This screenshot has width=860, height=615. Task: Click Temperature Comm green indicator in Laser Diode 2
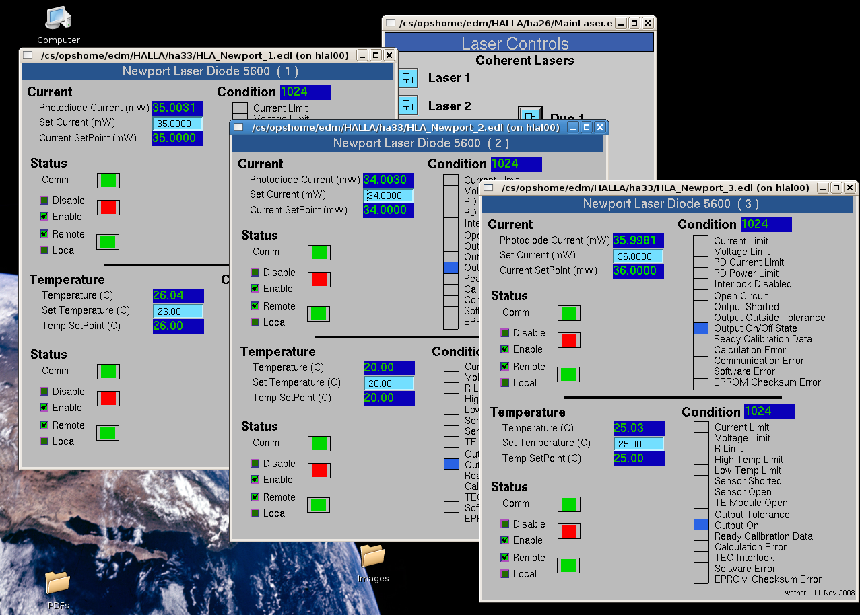tap(319, 443)
